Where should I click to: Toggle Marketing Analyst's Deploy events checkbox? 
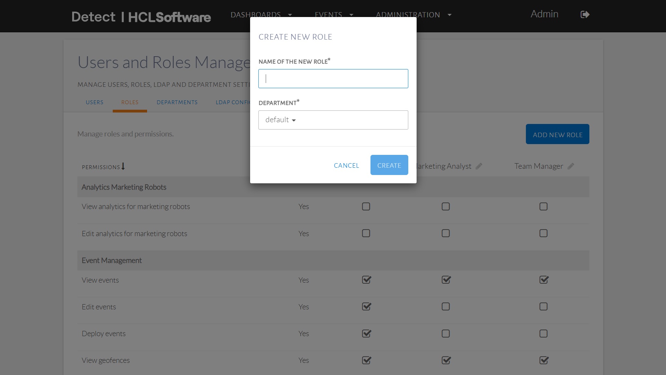tap(446, 334)
